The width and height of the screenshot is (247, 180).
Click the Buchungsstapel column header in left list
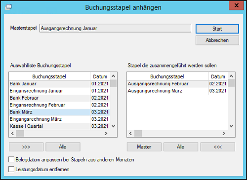coord(49,76)
